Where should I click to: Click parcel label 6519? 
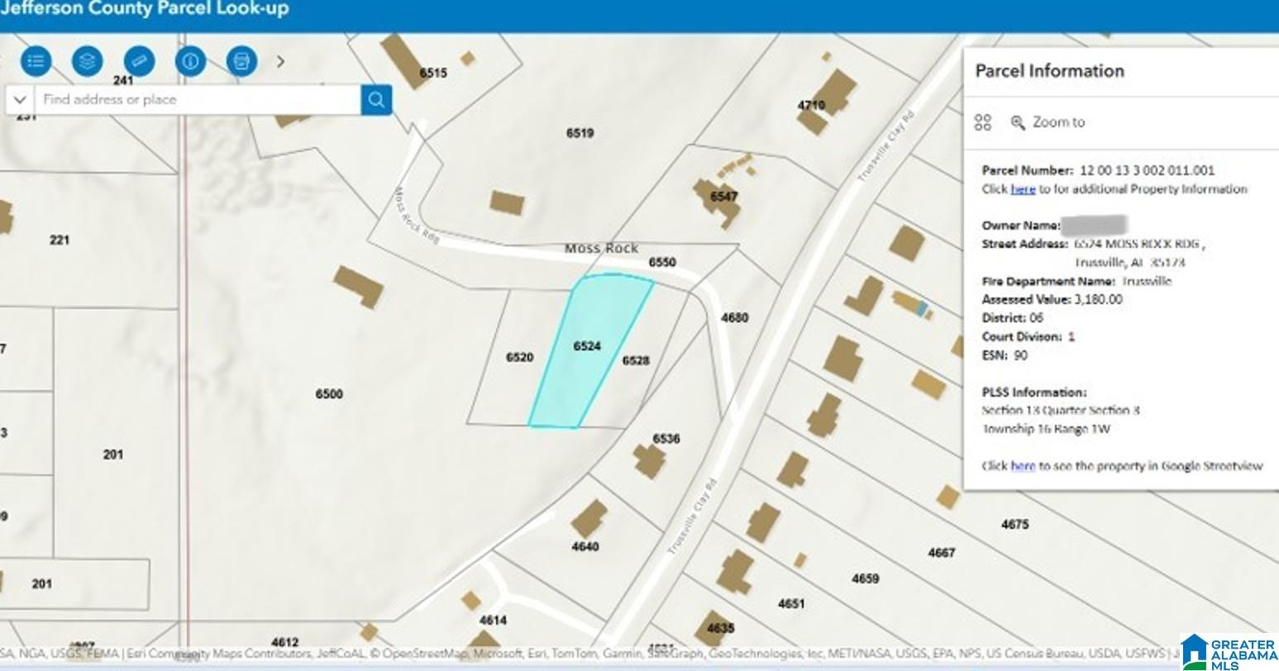point(580,133)
